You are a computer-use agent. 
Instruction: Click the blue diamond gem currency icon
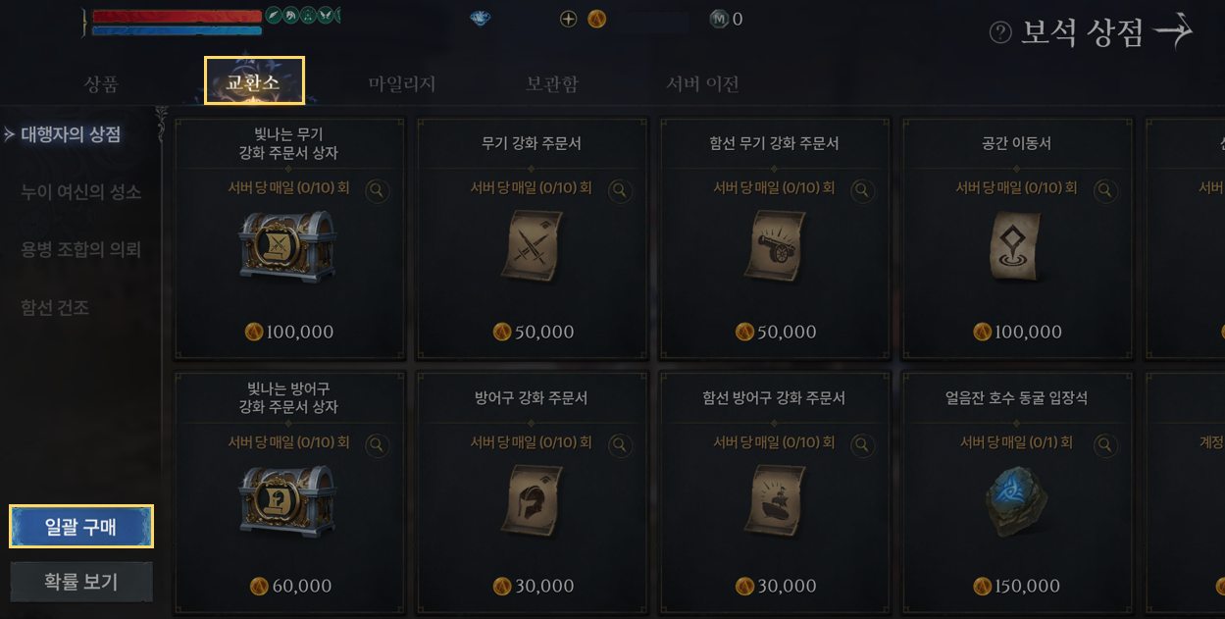pos(480,19)
